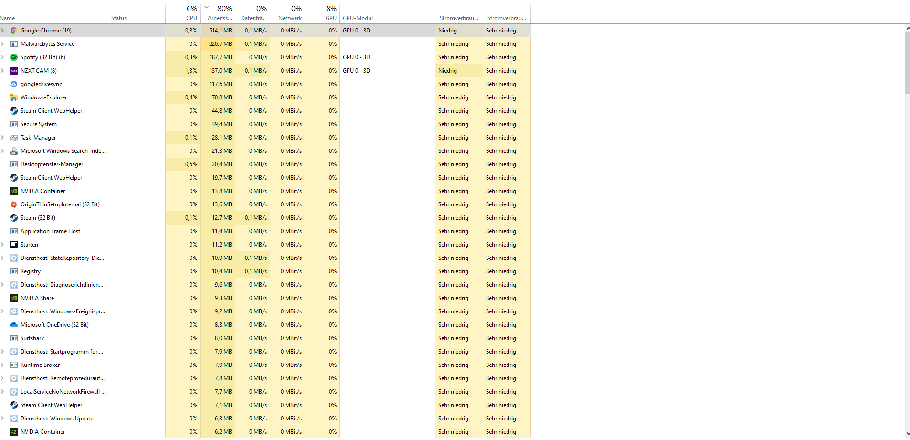This screenshot has width=910, height=440.
Task: Expand the NZXT CAM (8) group
Action: [2, 71]
